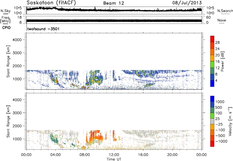The width and height of the screenshot is (233, 161).
Task: Click the Nave legend label
Action: tap(222, 20)
